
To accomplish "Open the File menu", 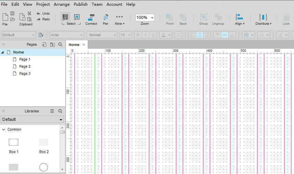I will click(4, 4).
